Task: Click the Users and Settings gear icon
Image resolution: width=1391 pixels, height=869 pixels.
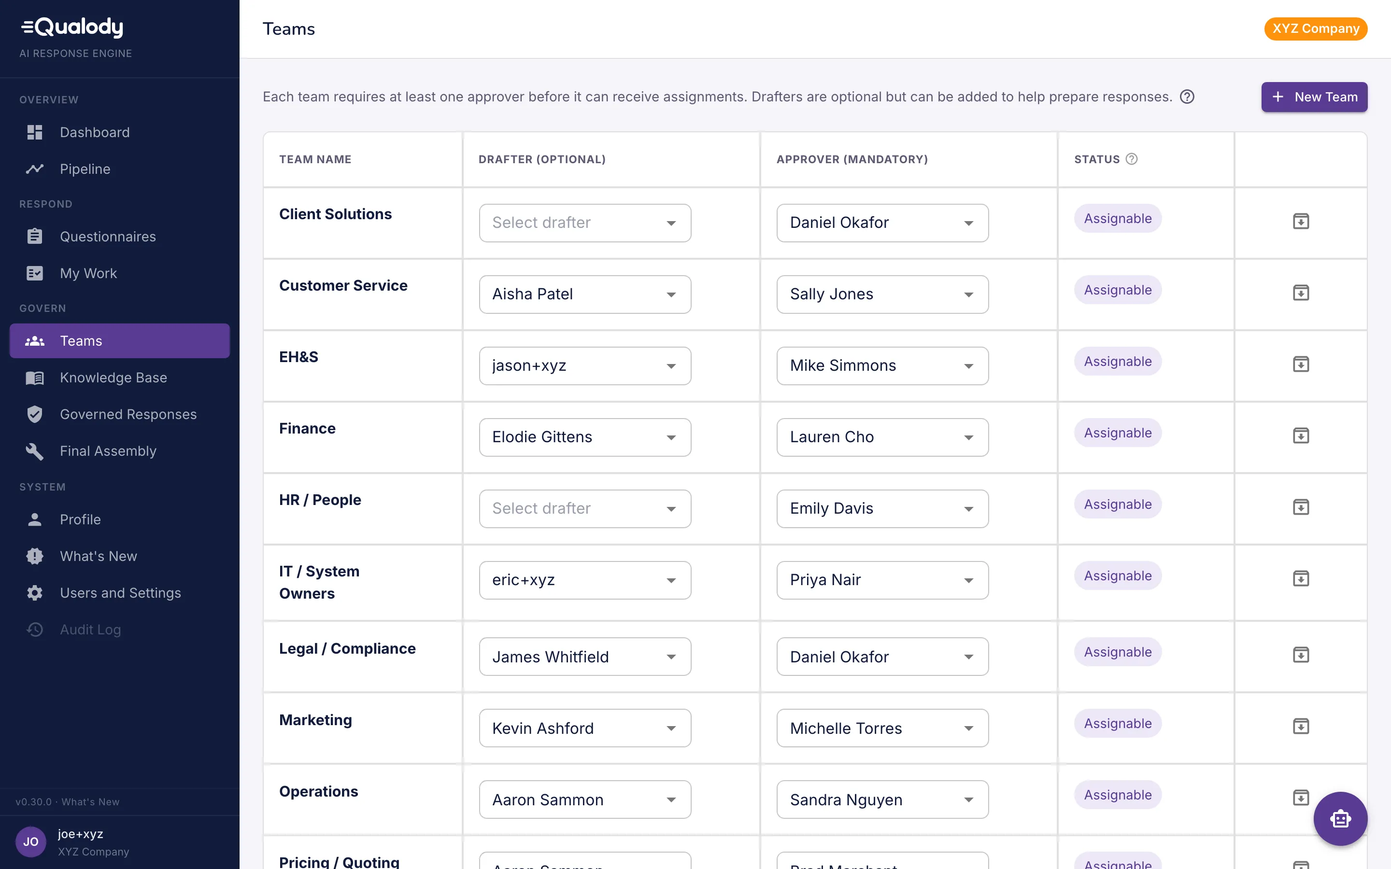Action: pyautogui.click(x=34, y=593)
